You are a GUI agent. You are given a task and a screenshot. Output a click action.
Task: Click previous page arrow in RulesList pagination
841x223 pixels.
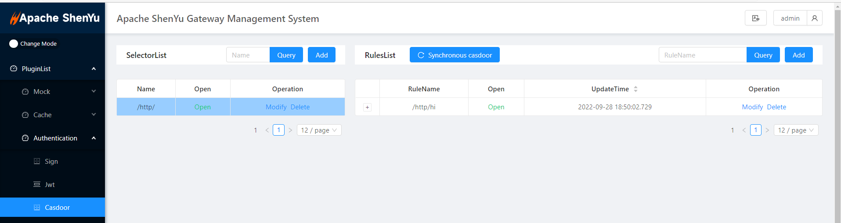click(744, 130)
